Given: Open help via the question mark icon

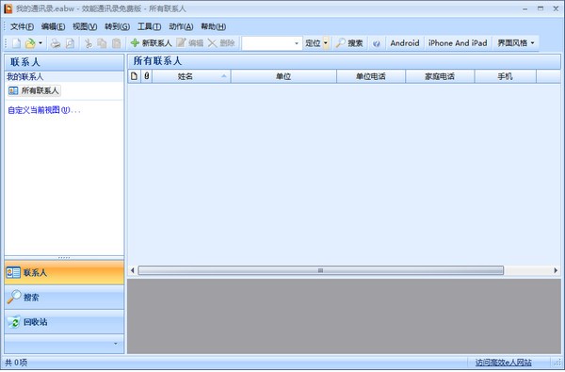Looking at the screenshot, I should coord(377,43).
